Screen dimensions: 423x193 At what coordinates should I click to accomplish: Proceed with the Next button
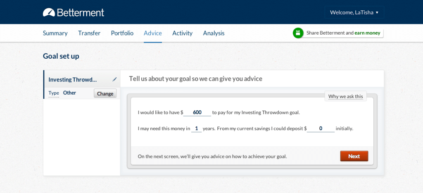point(354,156)
